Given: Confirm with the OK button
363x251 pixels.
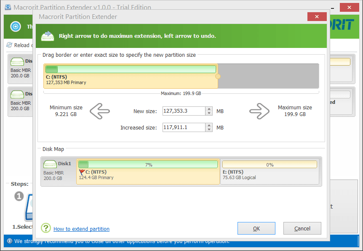Looking at the screenshot, I should pos(256,228).
